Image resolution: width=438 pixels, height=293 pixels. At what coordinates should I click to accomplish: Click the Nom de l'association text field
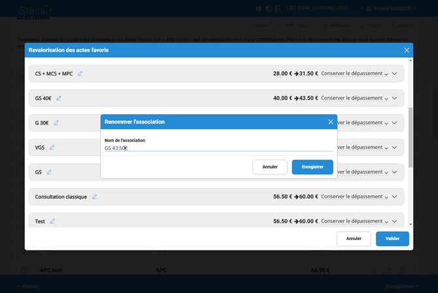pyautogui.click(x=218, y=148)
